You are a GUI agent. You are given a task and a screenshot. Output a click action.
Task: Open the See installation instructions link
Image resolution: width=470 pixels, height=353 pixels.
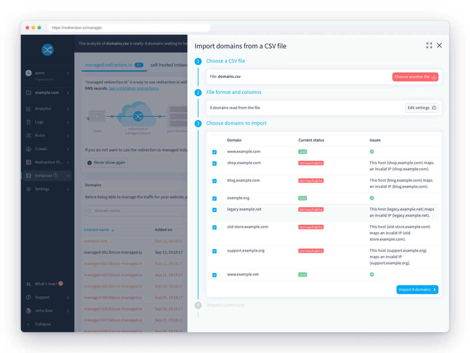(134, 89)
